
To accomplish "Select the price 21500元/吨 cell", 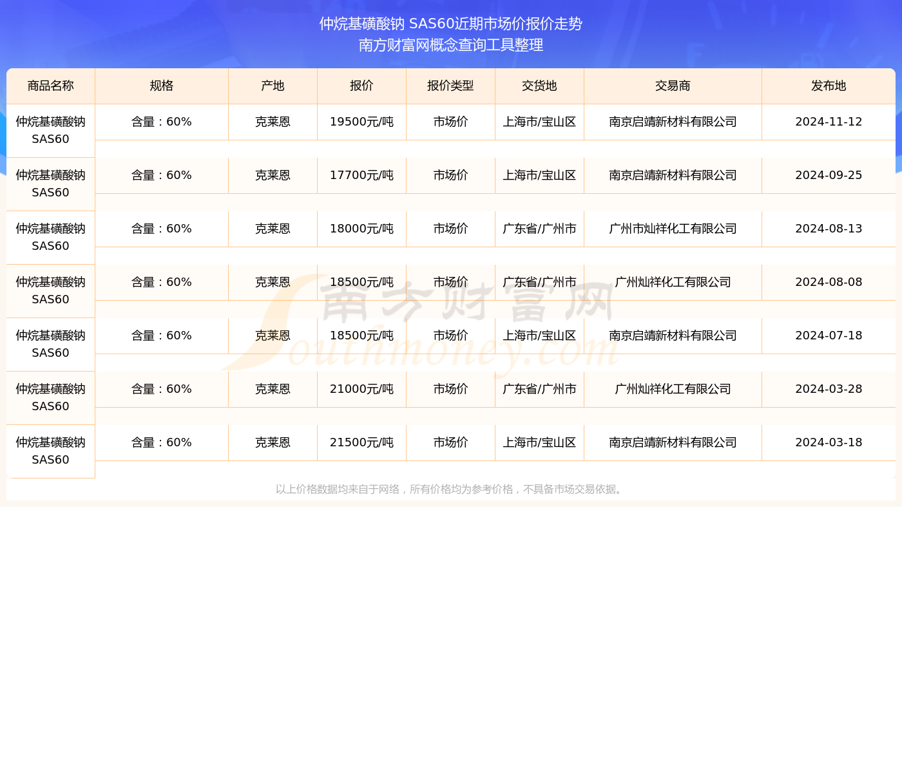I will [x=362, y=443].
